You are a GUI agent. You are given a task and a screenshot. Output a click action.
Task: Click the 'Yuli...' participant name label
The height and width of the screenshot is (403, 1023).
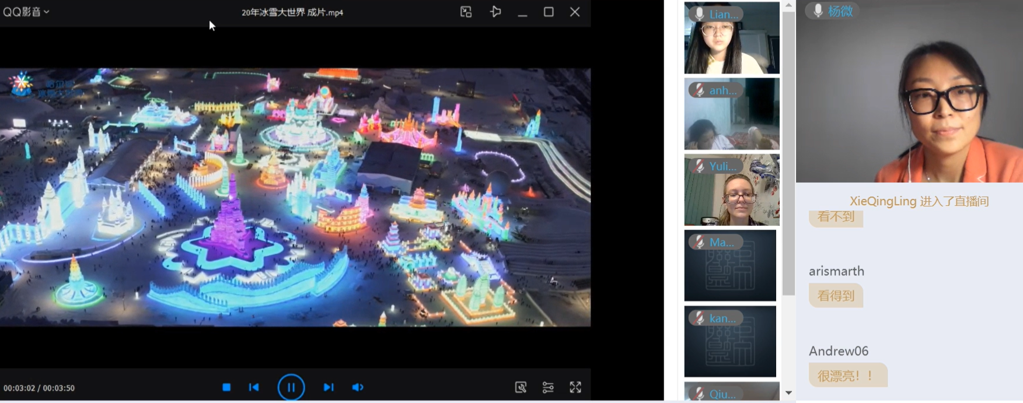point(723,166)
